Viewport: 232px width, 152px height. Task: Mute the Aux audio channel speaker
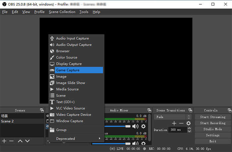point(135,143)
